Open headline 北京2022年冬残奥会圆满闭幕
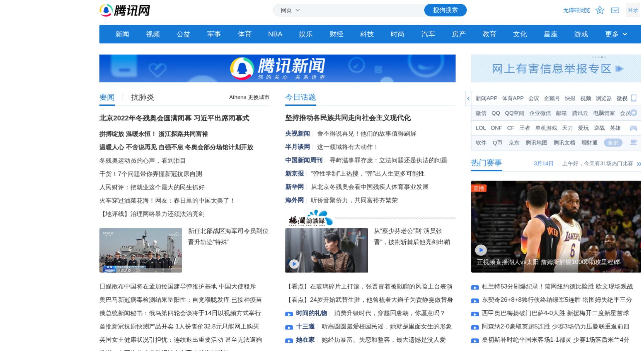The width and height of the screenshot is (641, 351). [x=174, y=118]
